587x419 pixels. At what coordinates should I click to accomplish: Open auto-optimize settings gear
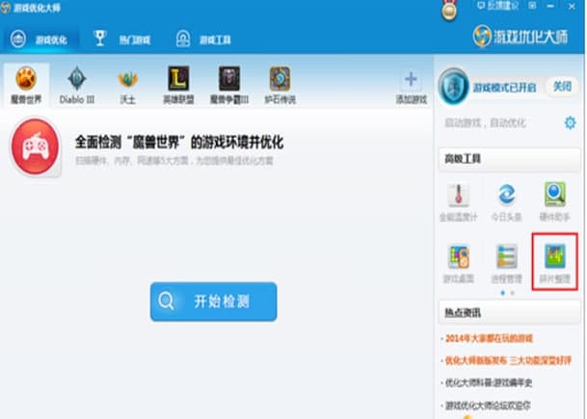coord(571,122)
